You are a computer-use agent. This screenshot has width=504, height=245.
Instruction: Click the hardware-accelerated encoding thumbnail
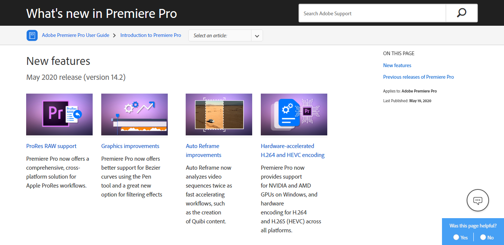tap(294, 114)
